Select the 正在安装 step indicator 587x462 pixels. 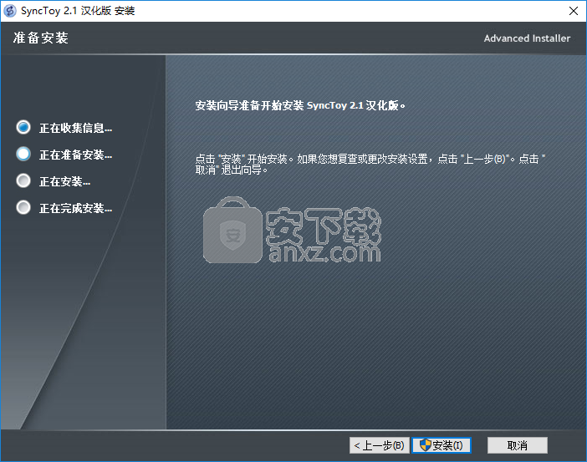pyautogui.click(x=23, y=180)
